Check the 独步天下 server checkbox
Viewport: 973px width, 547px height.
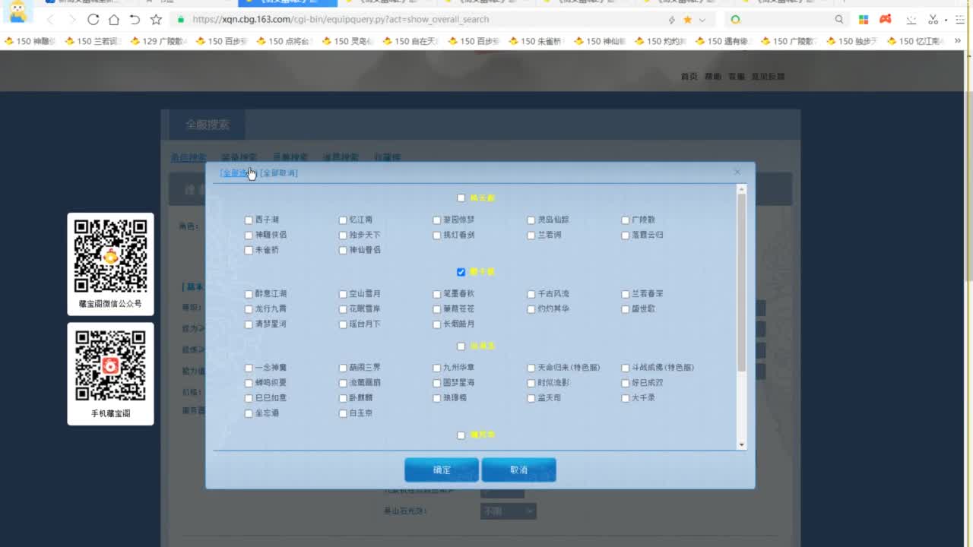(343, 236)
